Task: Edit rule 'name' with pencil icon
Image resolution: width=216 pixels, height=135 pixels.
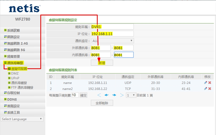Action: pos(206,83)
